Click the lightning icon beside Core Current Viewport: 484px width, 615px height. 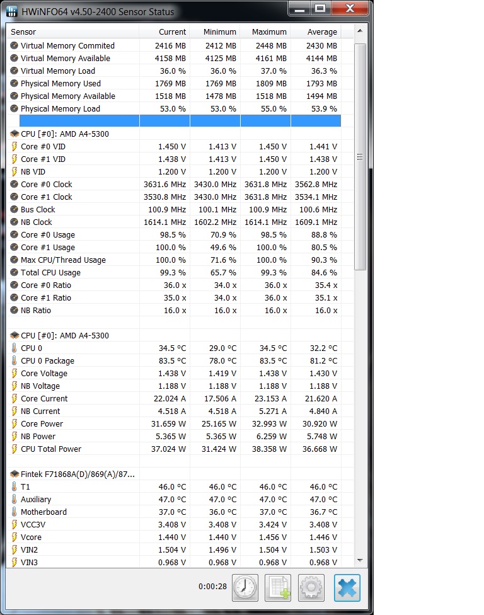pos(14,398)
